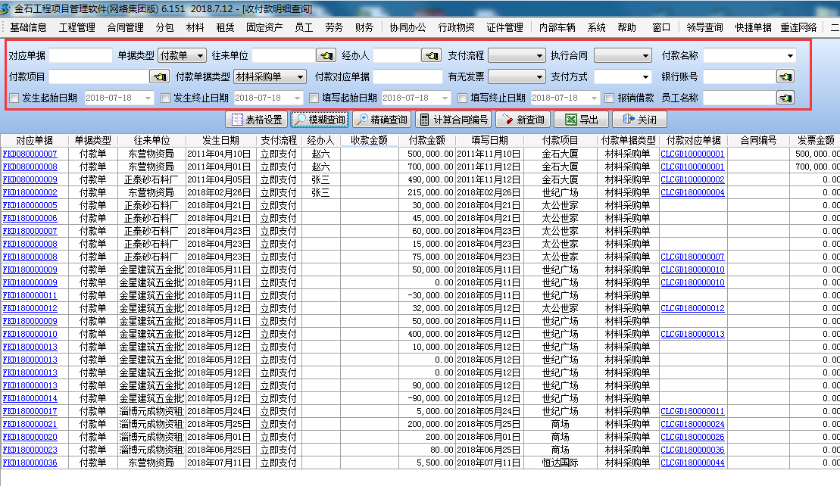Expand the 支付方式 dropdown
The image size is (840, 486).
(646, 76)
